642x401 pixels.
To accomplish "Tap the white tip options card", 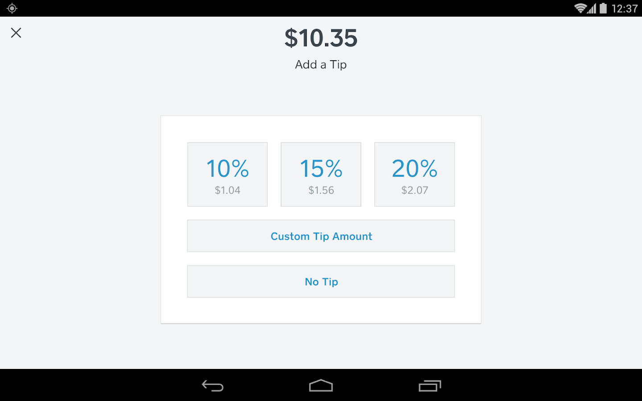I will [321, 312].
